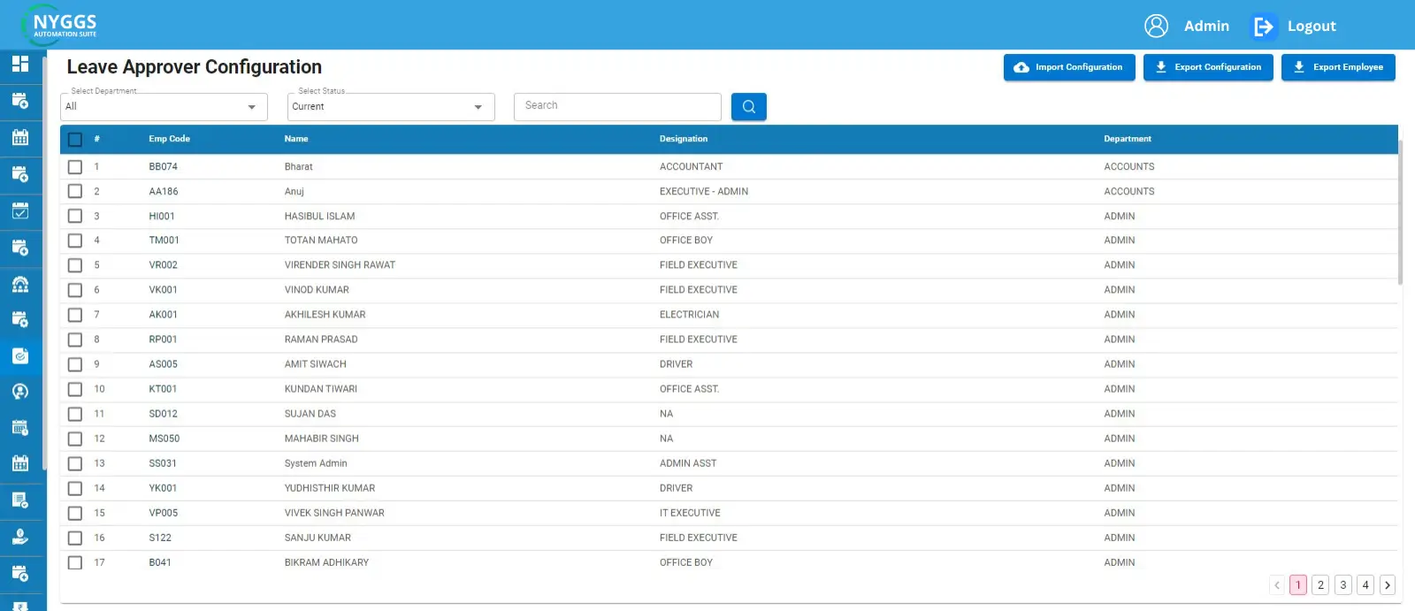Click the employee code SD012
The image size is (1415, 611).
click(163, 414)
